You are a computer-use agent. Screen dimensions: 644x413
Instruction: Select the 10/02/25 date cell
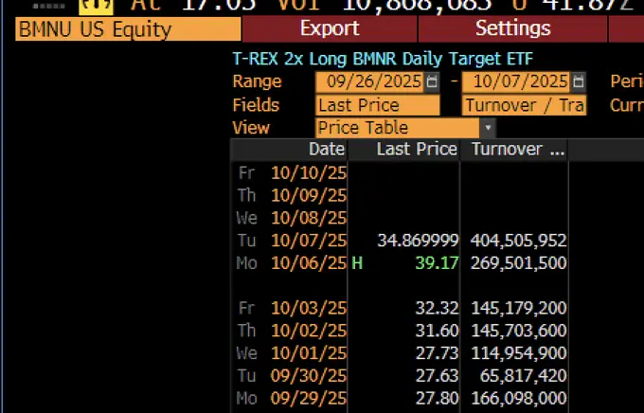click(x=309, y=331)
